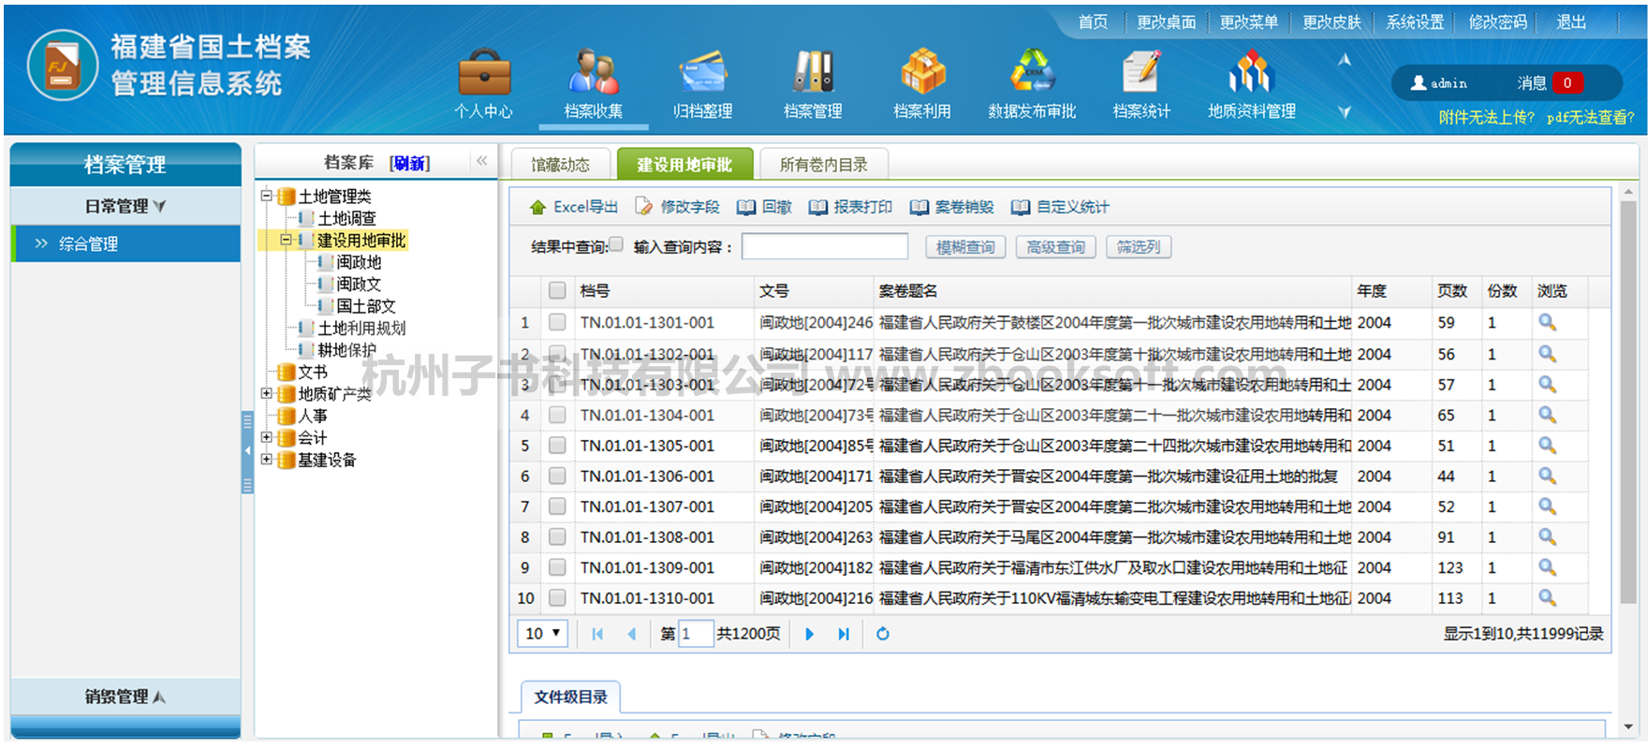
Task: Jump to the last page arrow
Action: coord(844,634)
